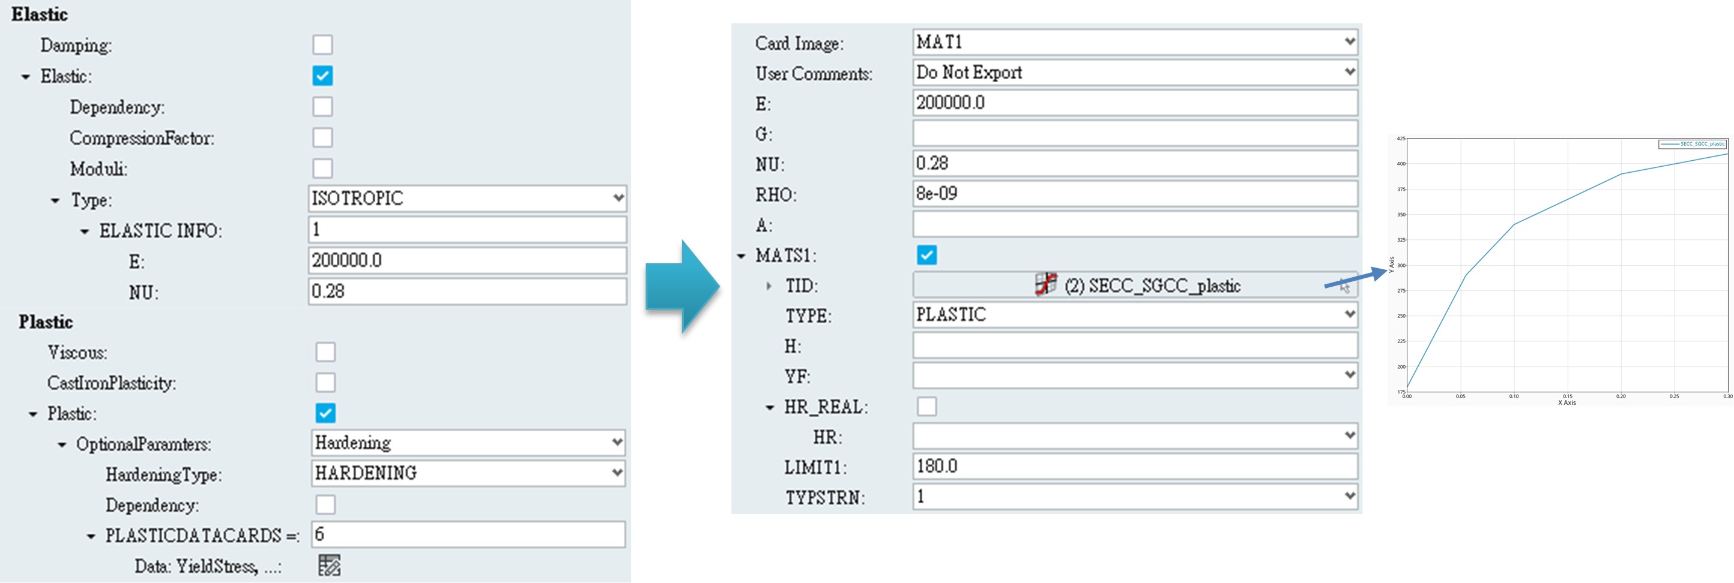Open the YieldStress data table editor icon
1734x583 pixels.
click(329, 565)
